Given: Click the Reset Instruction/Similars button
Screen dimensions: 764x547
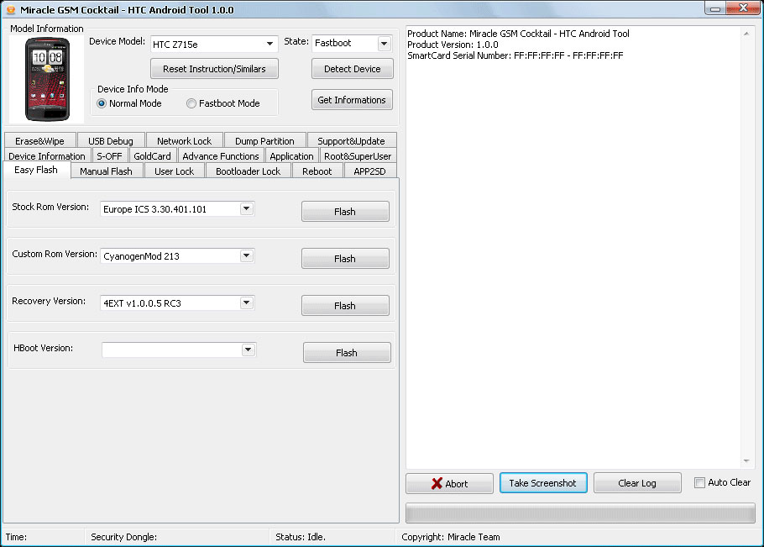Looking at the screenshot, I should [x=214, y=69].
